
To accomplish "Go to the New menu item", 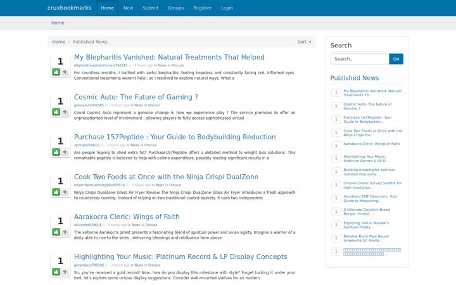I will [128, 8].
